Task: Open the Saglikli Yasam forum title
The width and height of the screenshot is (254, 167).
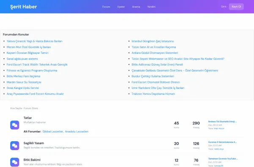Action: pyautogui.click(x=34, y=143)
